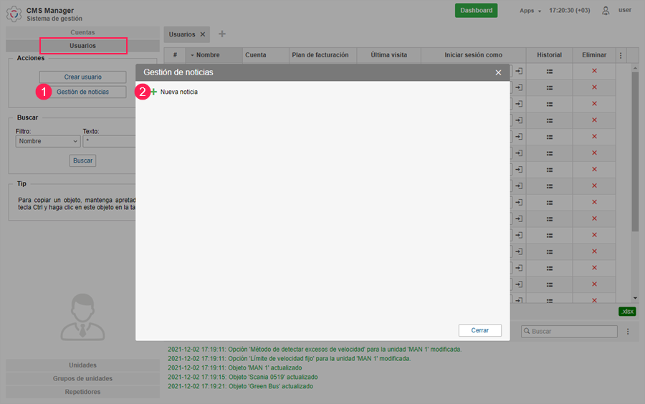Click the bottom Buscar search input field
The height and width of the screenshot is (404, 645).
(x=569, y=331)
